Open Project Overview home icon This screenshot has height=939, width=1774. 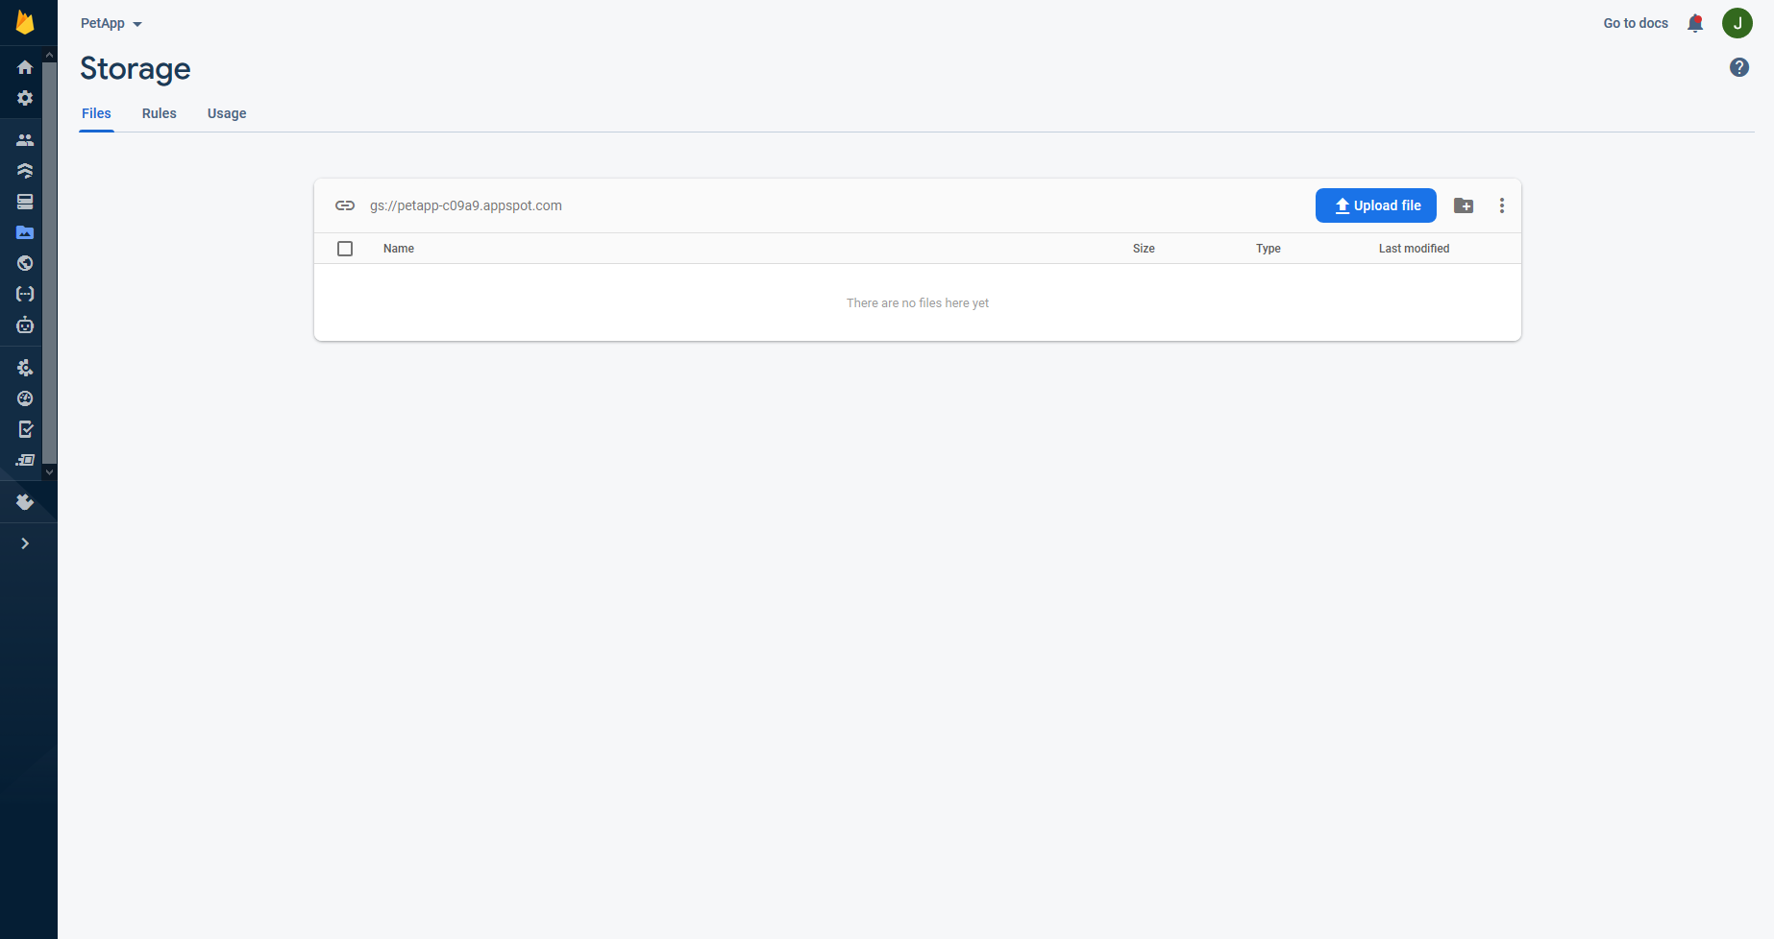25,67
